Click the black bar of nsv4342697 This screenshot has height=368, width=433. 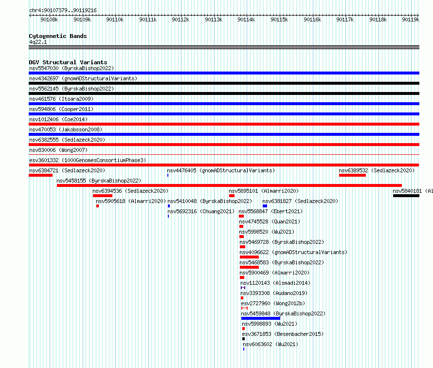click(224, 83)
